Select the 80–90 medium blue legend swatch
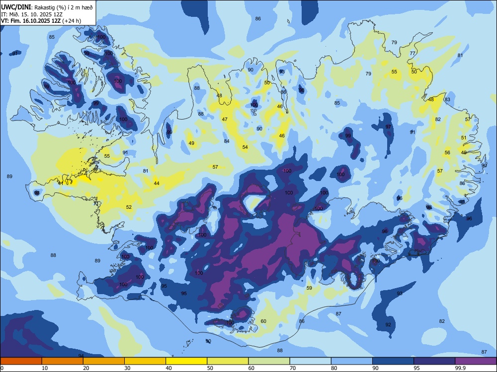The image size is (497, 372). tap(352, 361)
